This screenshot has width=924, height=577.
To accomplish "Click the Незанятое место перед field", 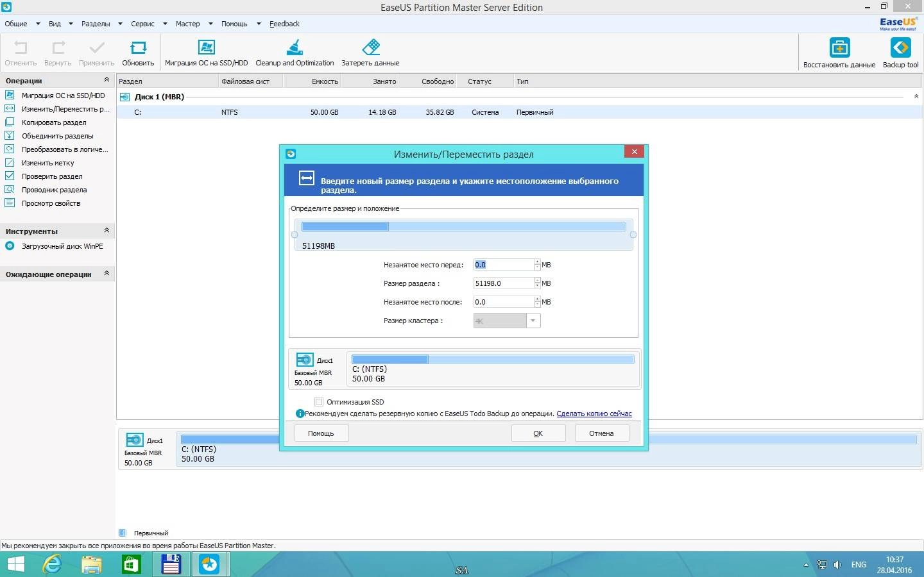I will (504, 265).
